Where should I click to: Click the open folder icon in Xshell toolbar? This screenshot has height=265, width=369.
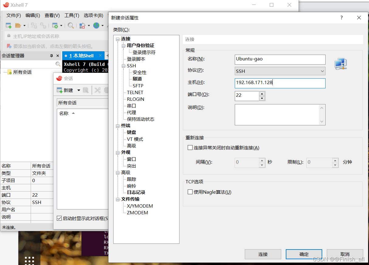pyautogui.click(x=18, y=25)
